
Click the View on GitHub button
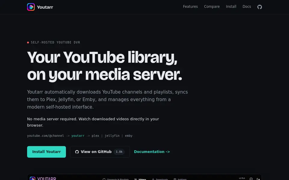(x=100, y=152)
